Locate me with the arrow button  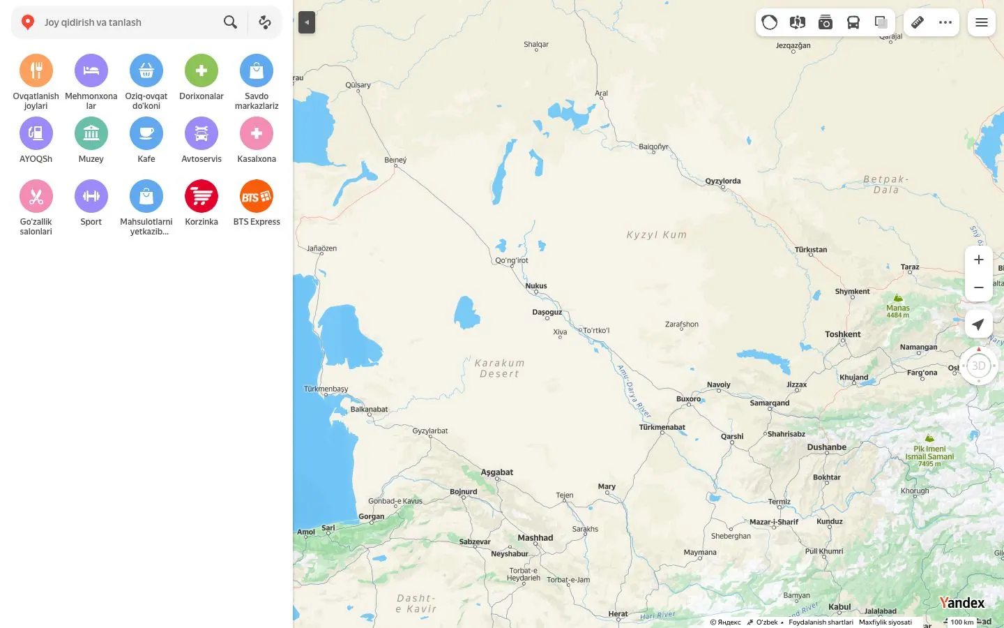point(979,324)
